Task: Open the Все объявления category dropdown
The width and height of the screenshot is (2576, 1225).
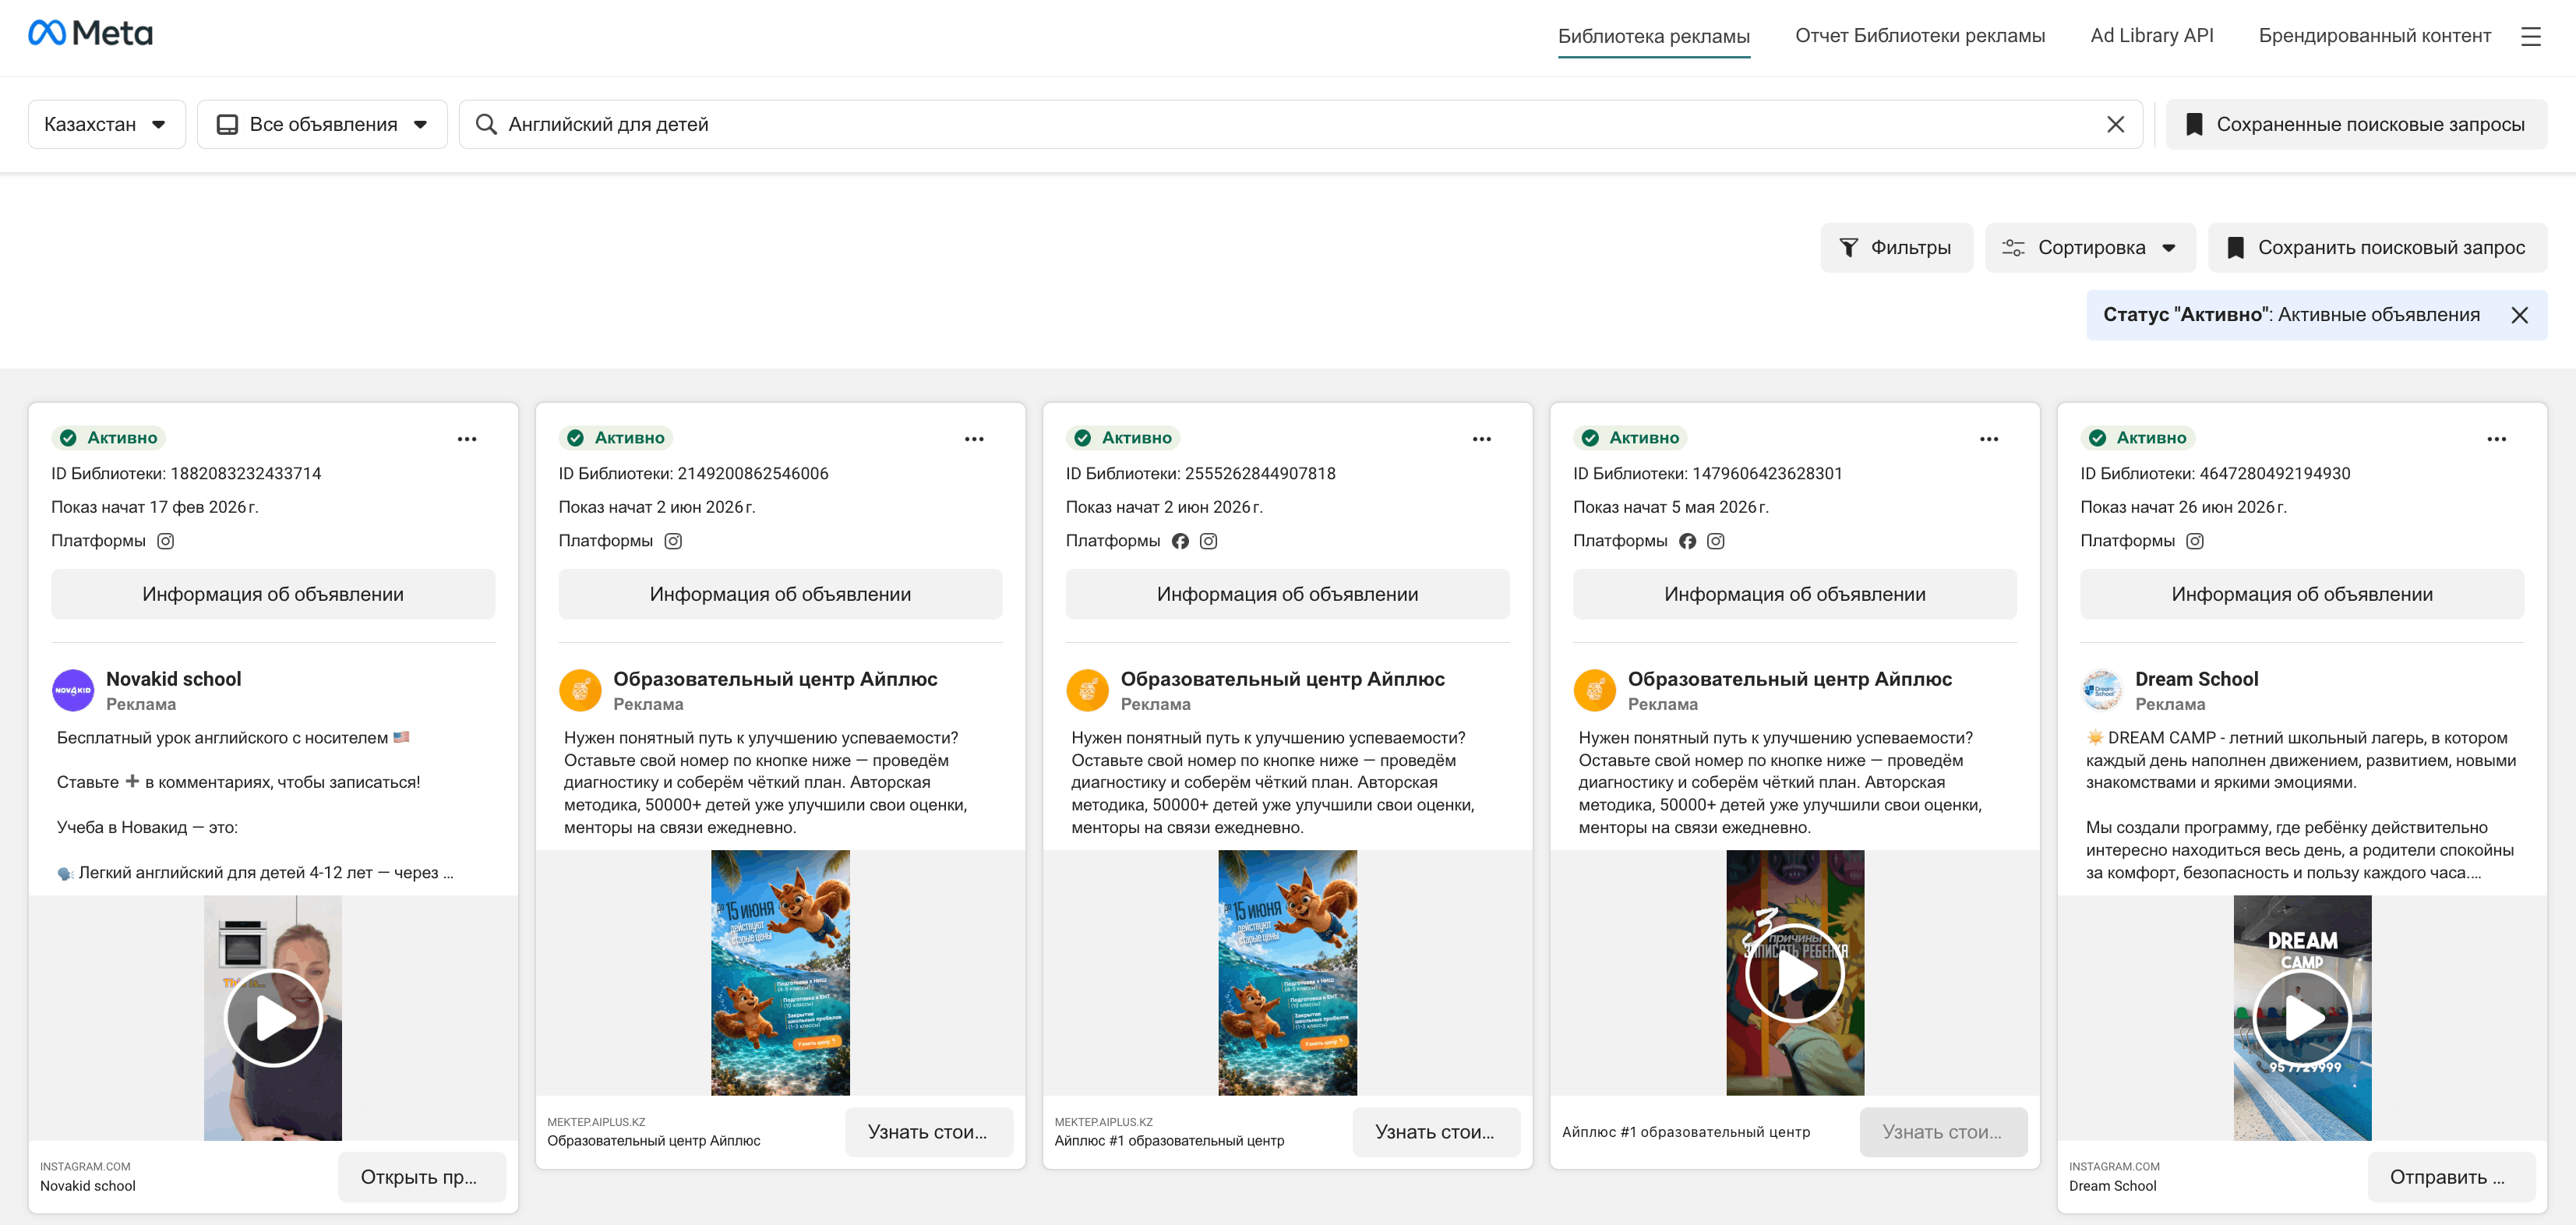Action: pos(322,124)
